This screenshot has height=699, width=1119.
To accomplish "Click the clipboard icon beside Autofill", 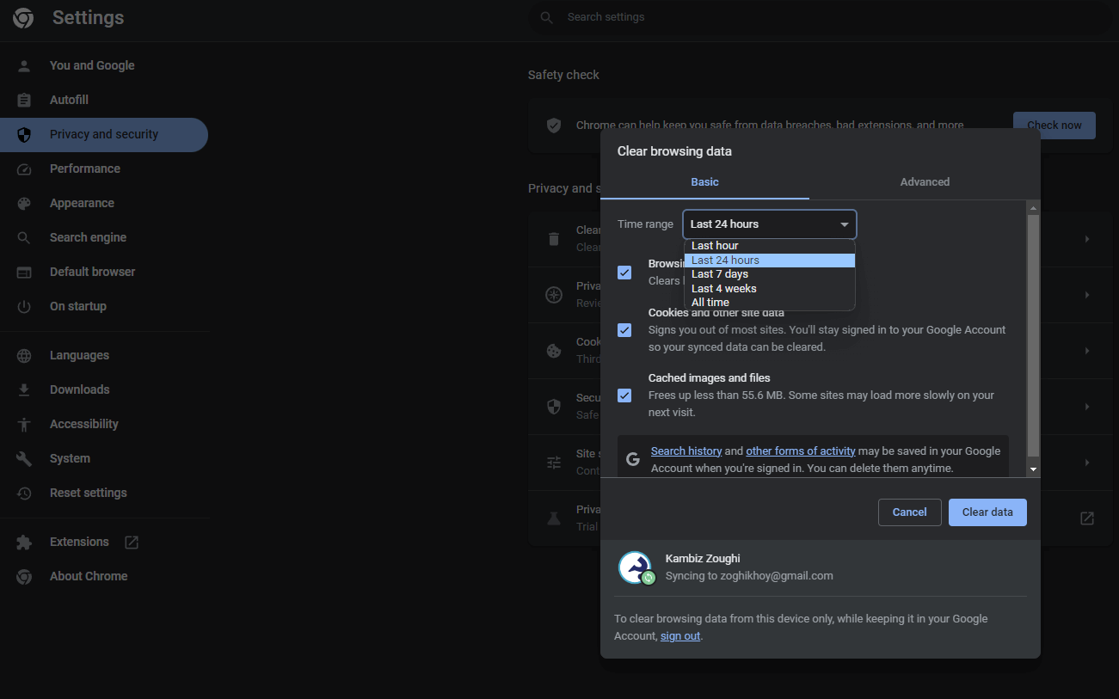I will tap(24, 100).
